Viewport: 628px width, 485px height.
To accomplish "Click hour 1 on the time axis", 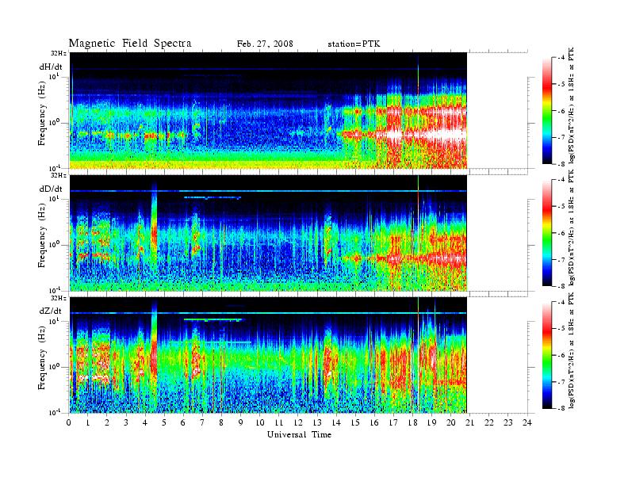I will [88, 423].
